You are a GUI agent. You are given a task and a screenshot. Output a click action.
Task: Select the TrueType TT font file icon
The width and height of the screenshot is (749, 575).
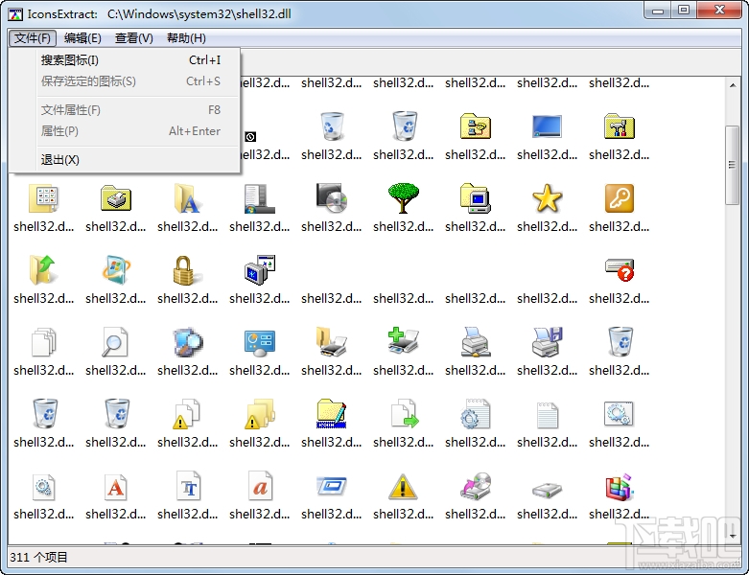point(188,487)
